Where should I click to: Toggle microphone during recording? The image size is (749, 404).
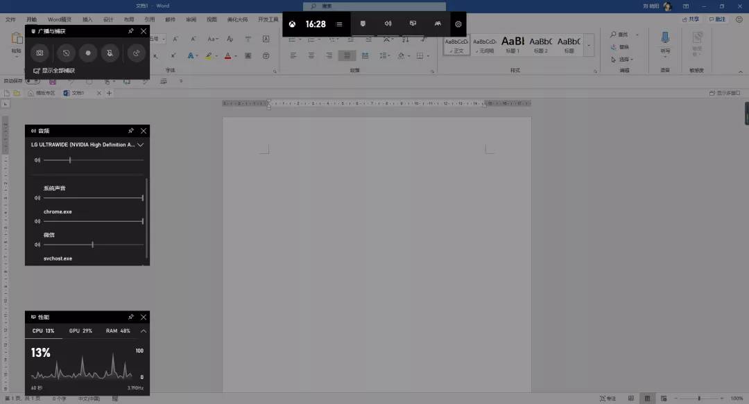(110, 53)
